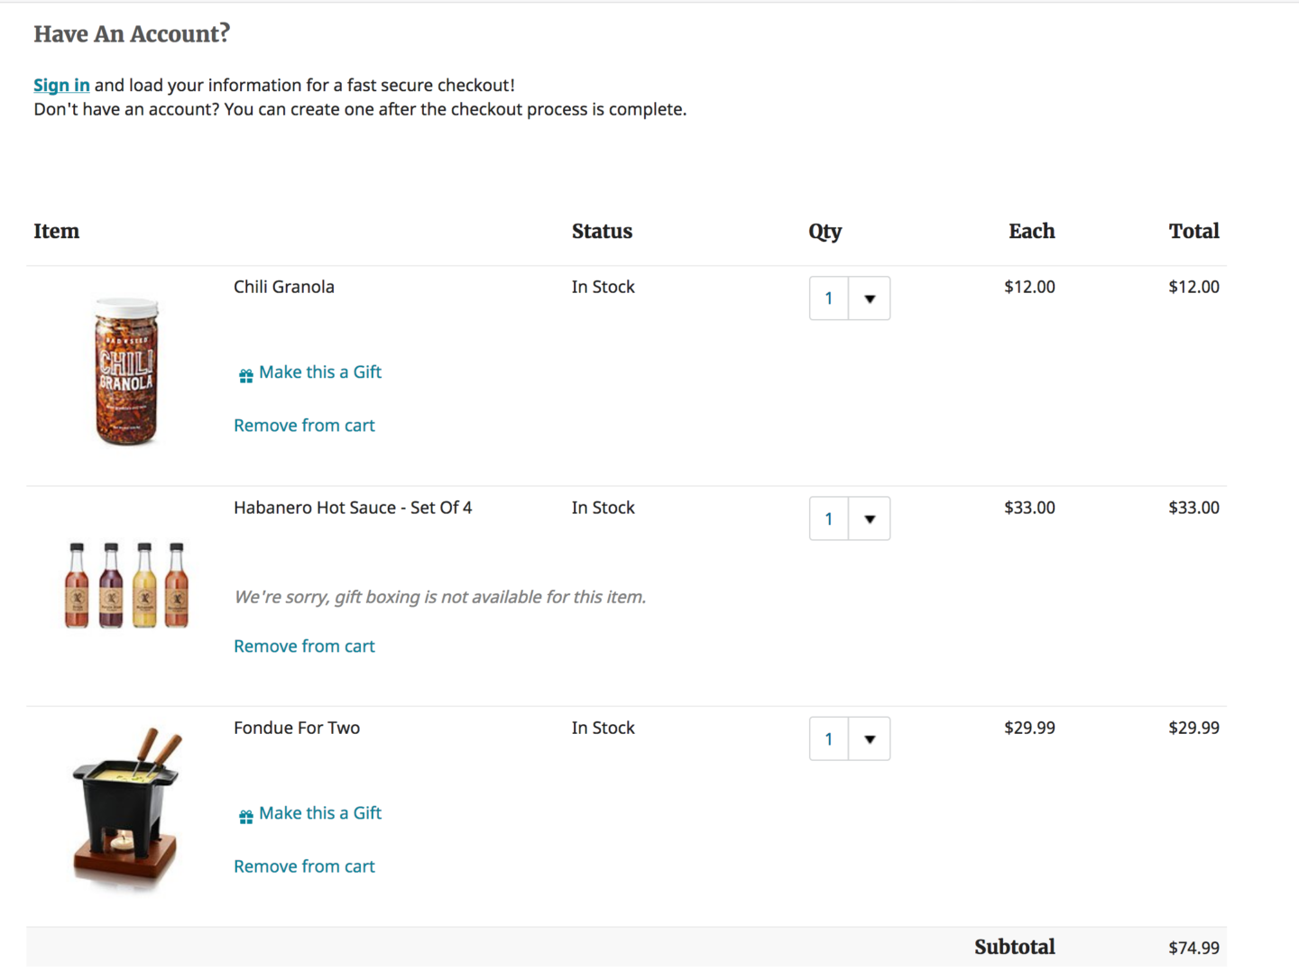1299x972 pixels.
Task: Open Habanero Hot Sauce bottles image
Action: [x=126, y=585]
